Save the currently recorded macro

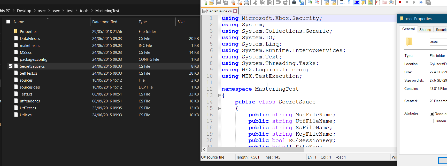(428, 3)
